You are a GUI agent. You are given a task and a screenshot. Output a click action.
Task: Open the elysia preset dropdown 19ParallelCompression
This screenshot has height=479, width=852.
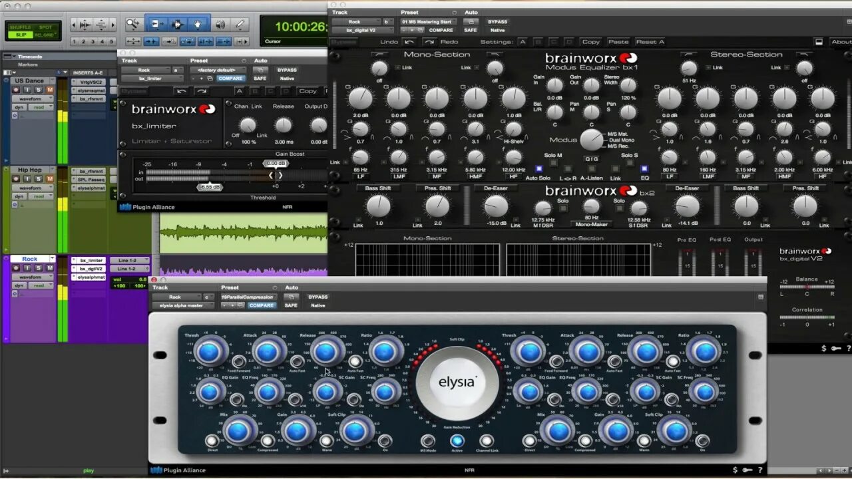coord(248,297)
